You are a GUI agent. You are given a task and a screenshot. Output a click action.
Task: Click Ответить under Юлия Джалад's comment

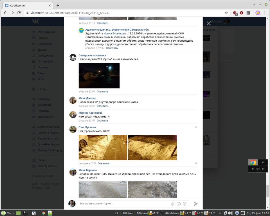[102, 106]
